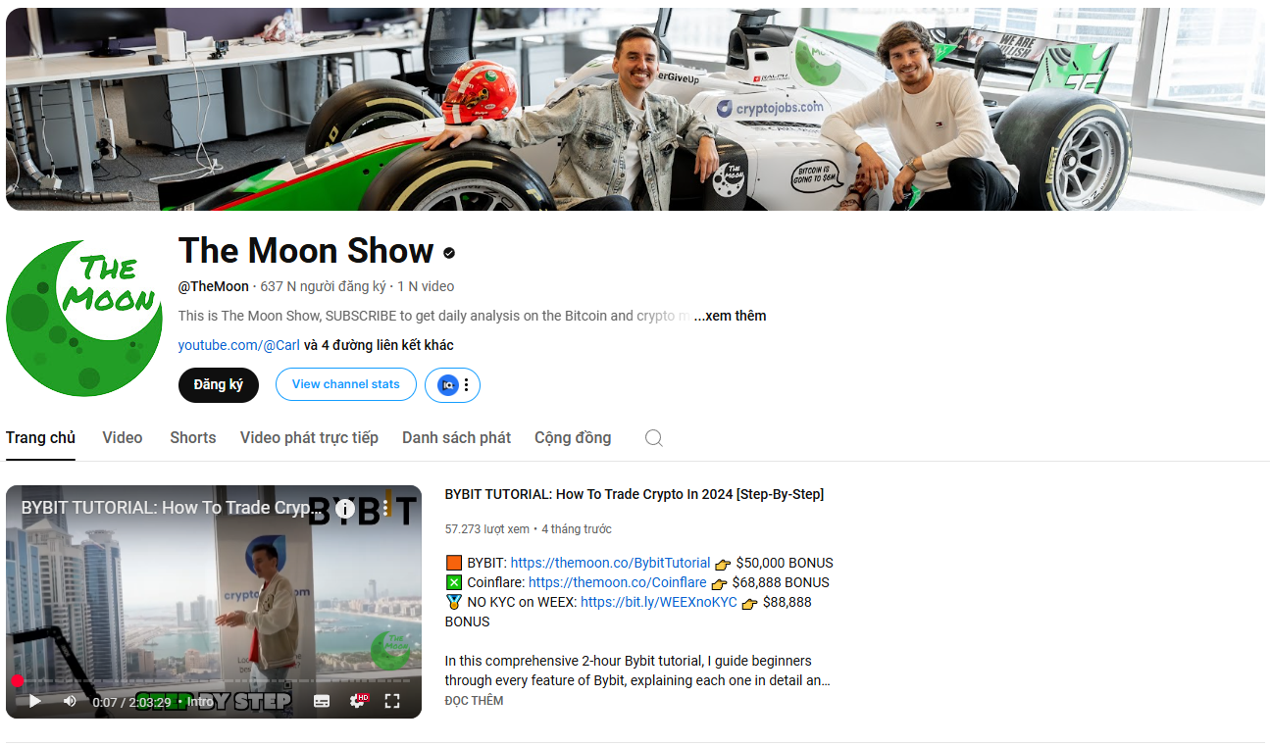This screenshot has width=1270, height=746.
Task: Play the Bybit tutorial video
Action: click(35, 701)
